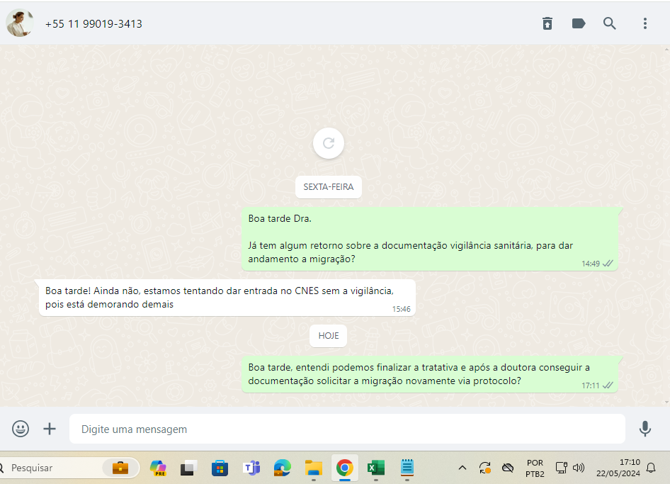The image size is (670, 484).
Task: Open the label tag icon
Action: point(579,23)
